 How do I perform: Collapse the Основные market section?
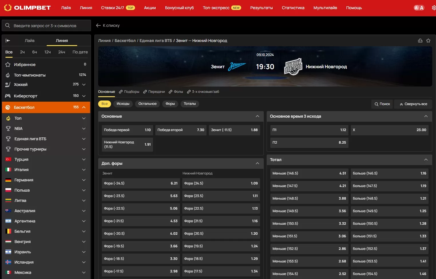[257, 116]
